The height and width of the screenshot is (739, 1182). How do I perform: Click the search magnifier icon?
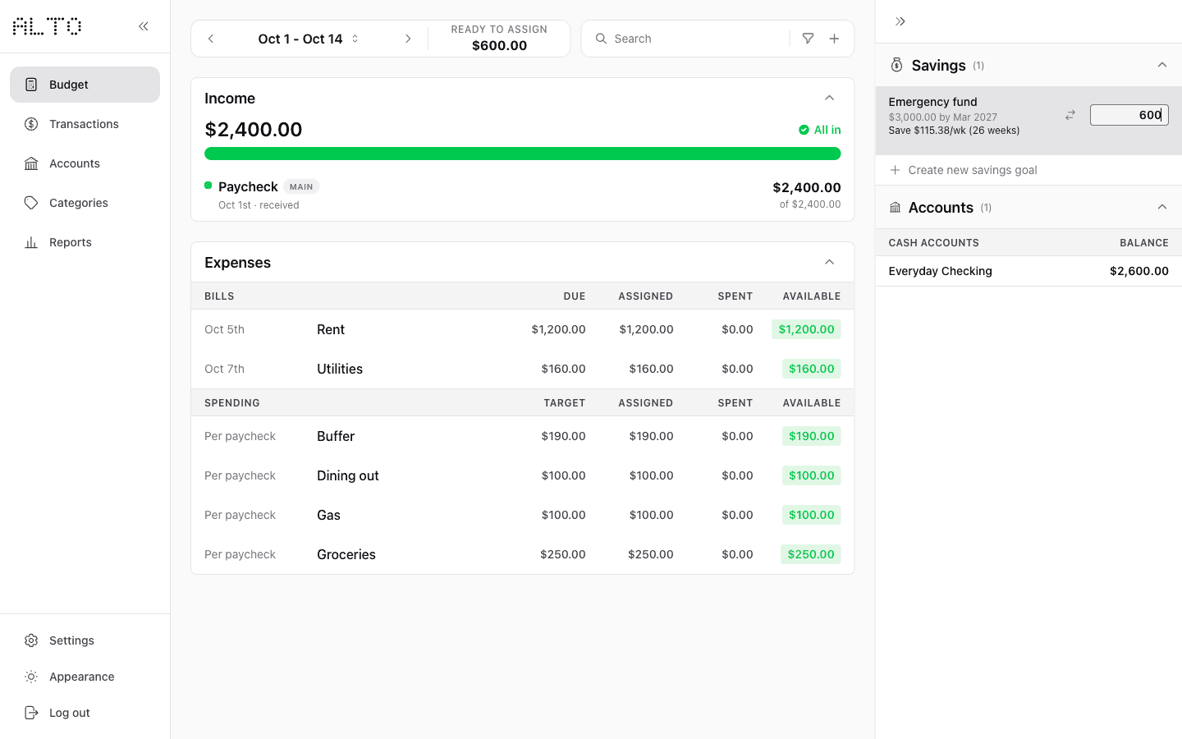coord(601,39)
